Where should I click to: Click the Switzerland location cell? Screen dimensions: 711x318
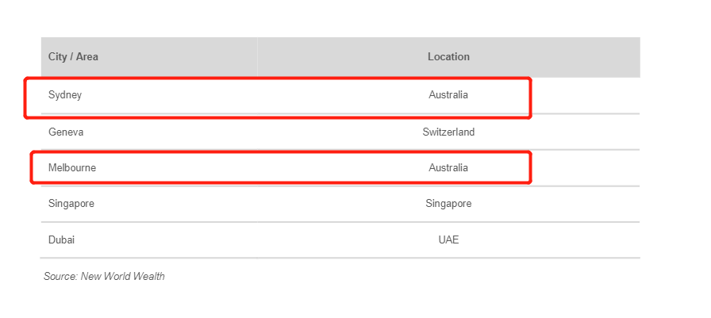coord(448,132)
